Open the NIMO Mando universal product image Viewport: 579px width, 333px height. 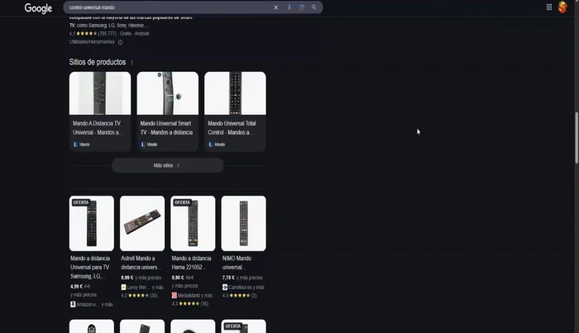coord(243,223)
